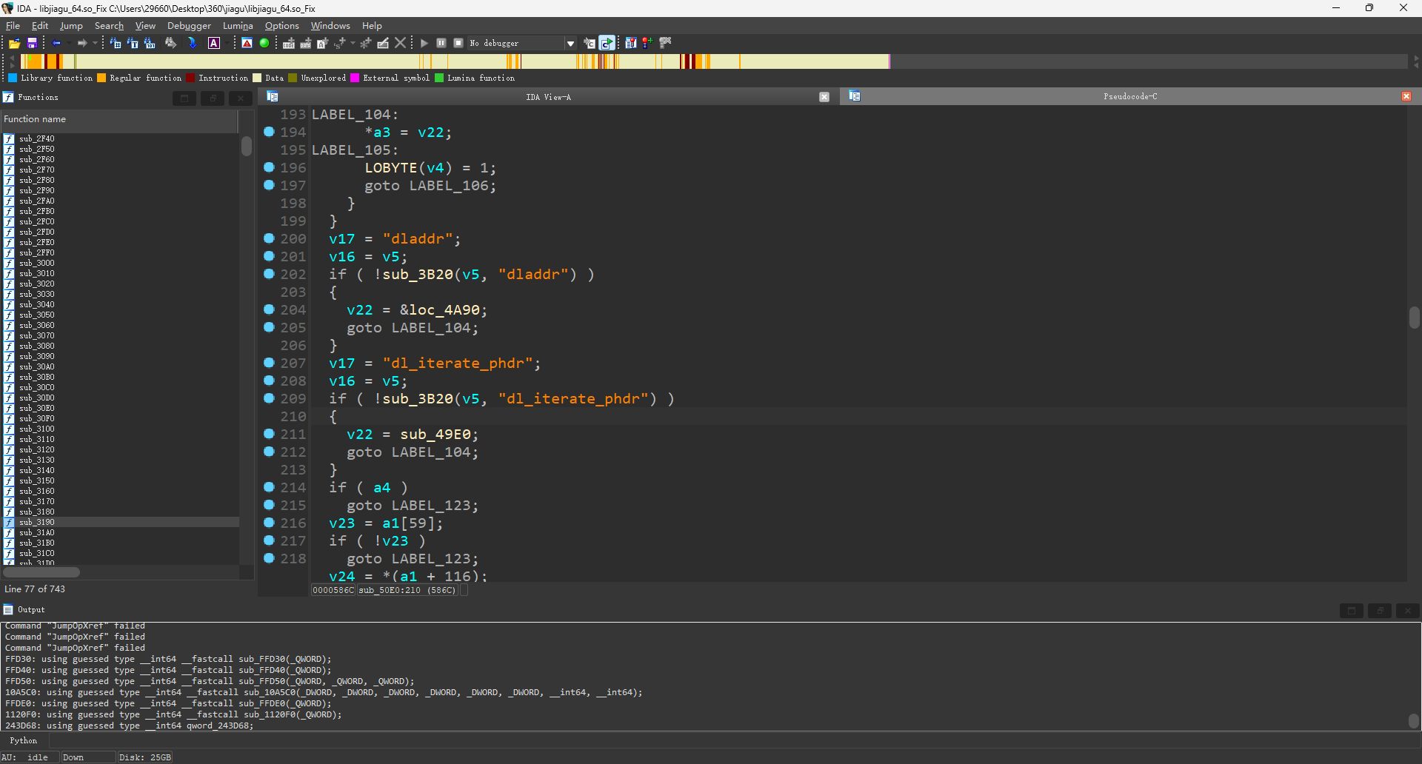Image resolution: width=1422 pixels, height=764 pixels.
Task: Close the IDA View-A tab
Action: pos(824,97)
